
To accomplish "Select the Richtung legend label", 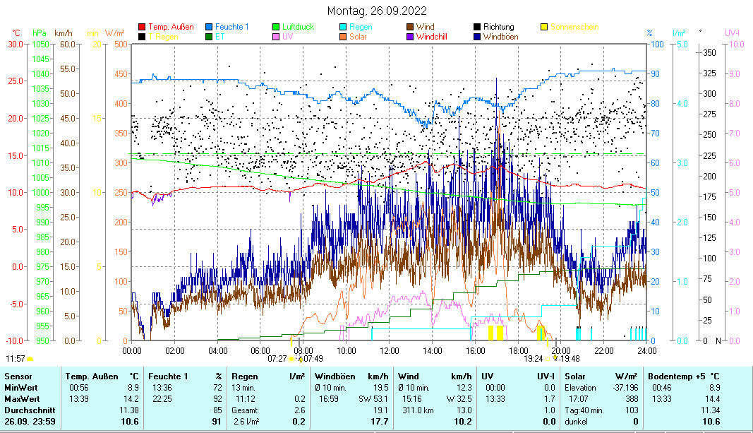I will pos(498,27).
